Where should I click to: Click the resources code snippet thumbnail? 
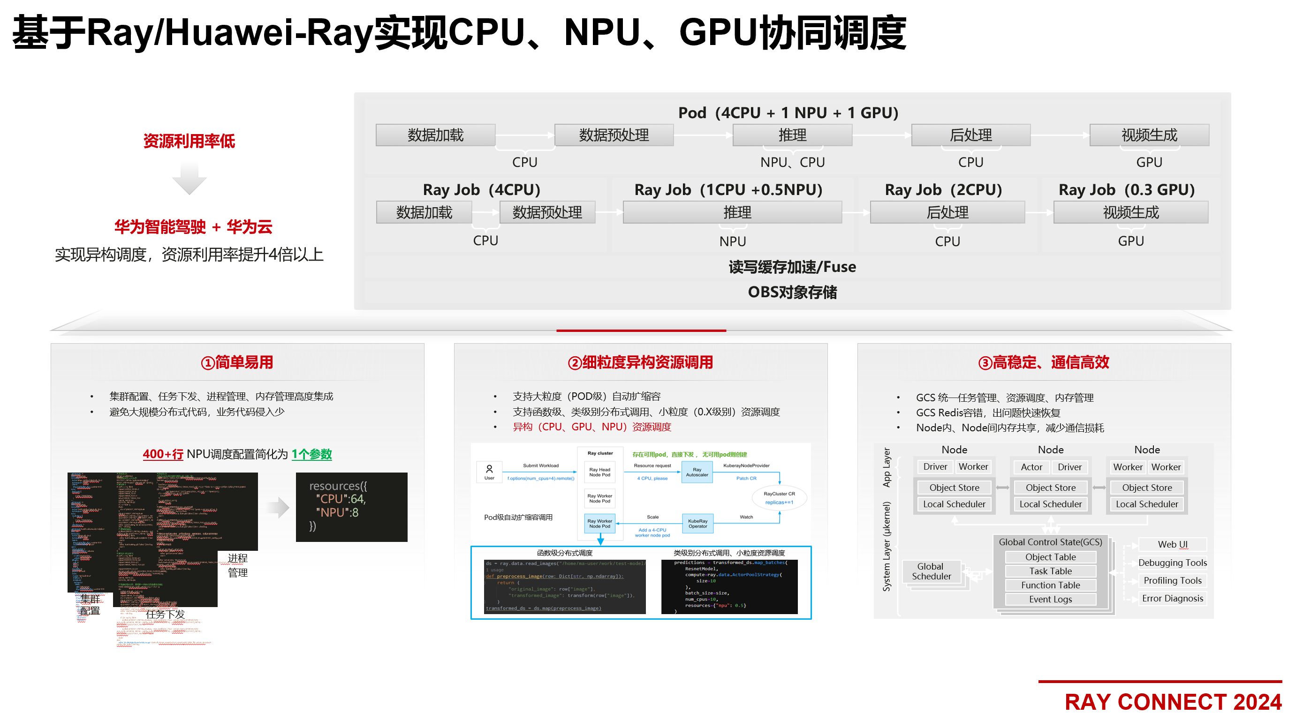point(351,507)
